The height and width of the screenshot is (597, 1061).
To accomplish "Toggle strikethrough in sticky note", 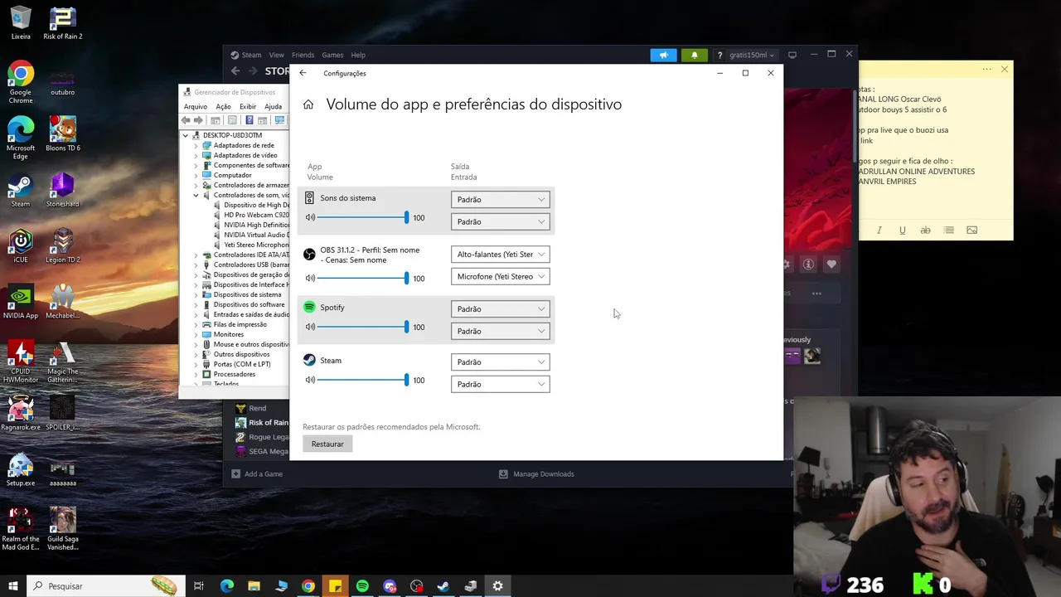I will point(925,231).
